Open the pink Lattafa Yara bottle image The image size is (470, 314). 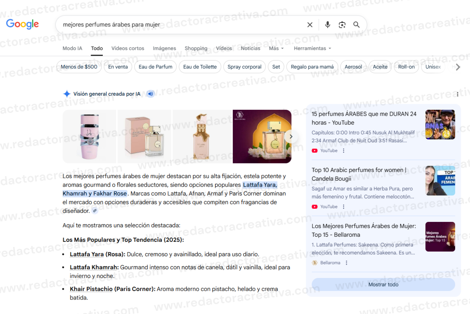[89, 137]
